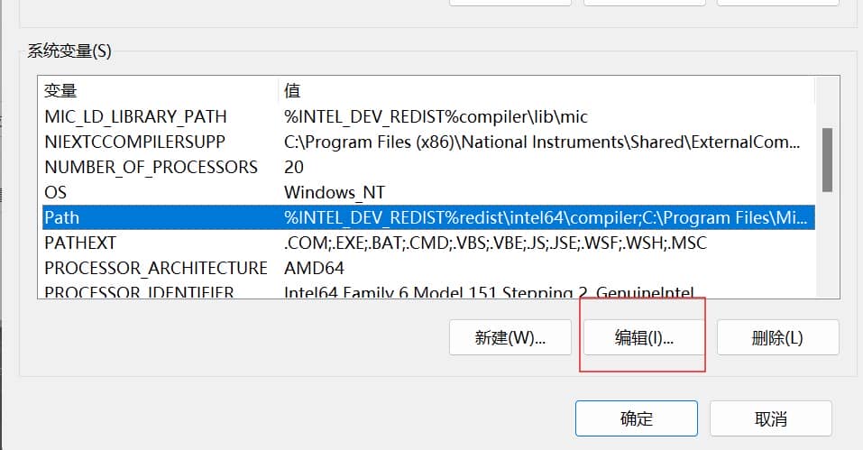Click the 变量 column header
This screenshot has width=863, height=450.
click(61, 91)
